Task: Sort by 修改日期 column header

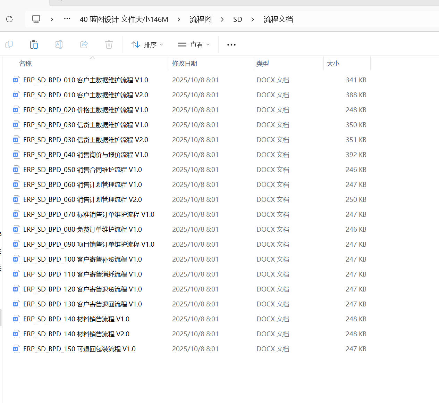Action: 185,64
